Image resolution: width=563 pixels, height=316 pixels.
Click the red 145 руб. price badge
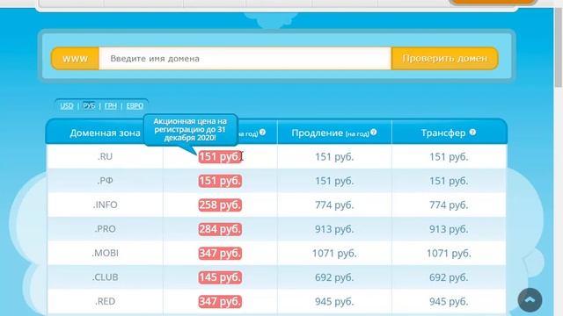220,277
